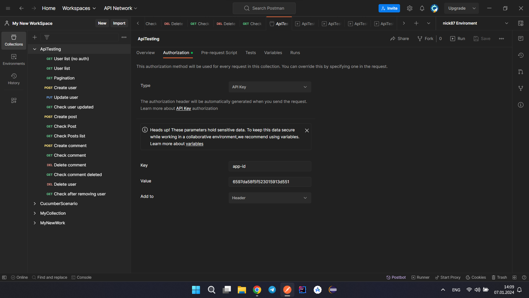The width and height of the screenshot is (529, 298).
Task: Click the Value input field
Action: 270,182
